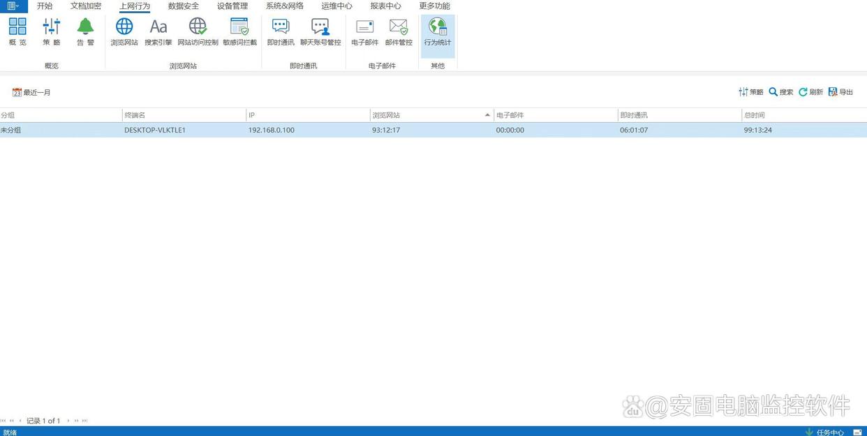The height and width of the screenshot is (436, 867).
Task: Click the 策略 sliders icon in ribbon
Action: click(x=52, y=32)
